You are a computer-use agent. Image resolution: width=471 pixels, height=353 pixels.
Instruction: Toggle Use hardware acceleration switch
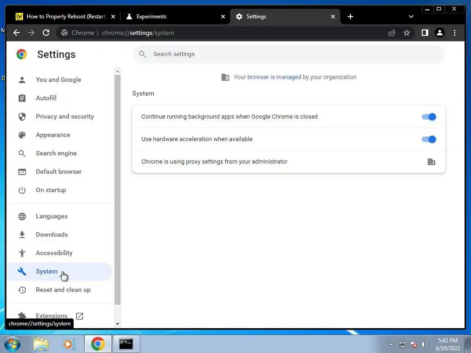coord(429,139)
